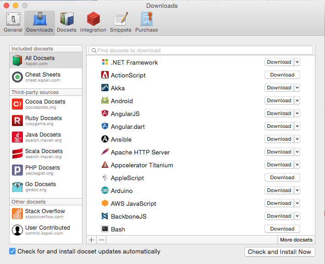Click the plus button to add docset
325x264 pixels.
[91, 240]
